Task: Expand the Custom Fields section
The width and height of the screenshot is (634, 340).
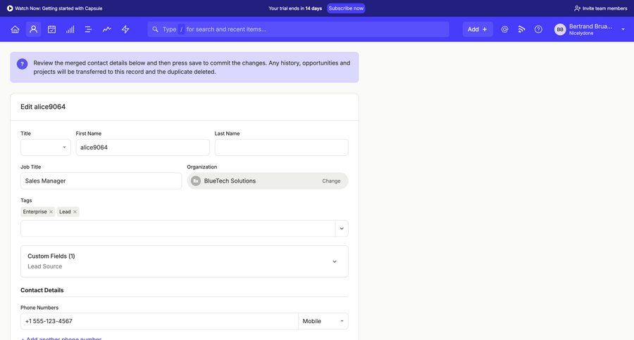Action: (x=334, y=261)
